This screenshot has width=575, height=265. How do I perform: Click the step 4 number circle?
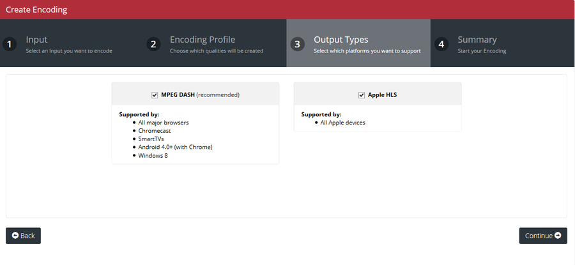[x=441, y=44]
